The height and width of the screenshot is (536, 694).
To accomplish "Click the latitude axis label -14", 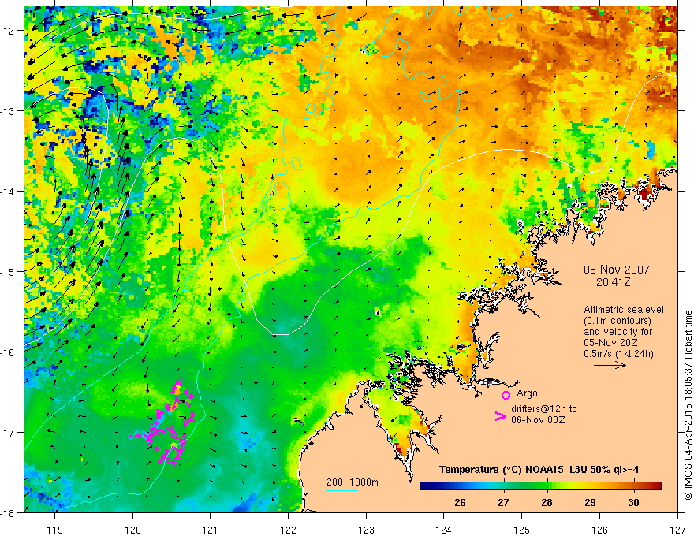I will pos(9,192).
